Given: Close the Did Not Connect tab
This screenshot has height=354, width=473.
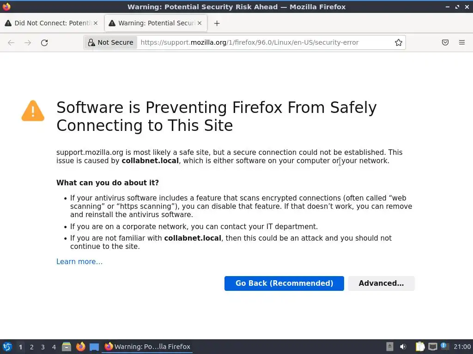Looking at the screenshot, I should pos(96,23).
